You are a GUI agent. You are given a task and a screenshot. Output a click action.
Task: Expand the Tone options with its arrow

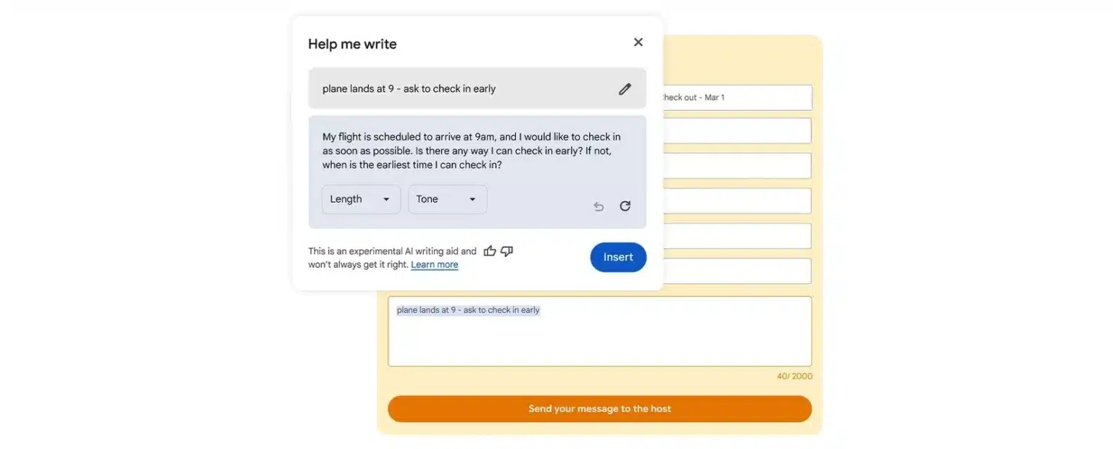(472, 198)
